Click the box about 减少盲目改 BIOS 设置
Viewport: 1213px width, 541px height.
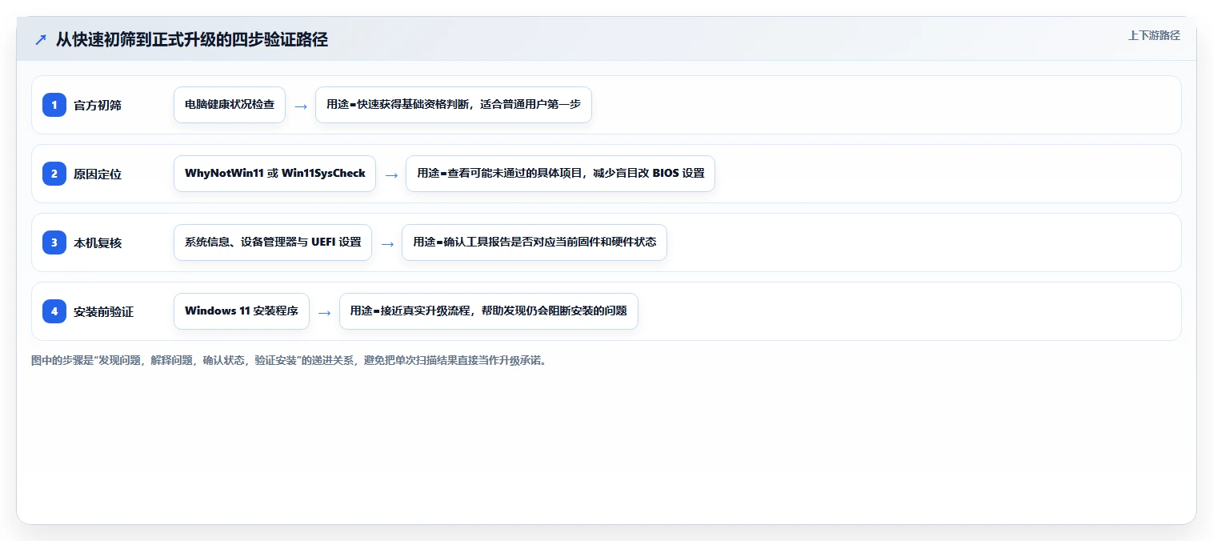[560, 174]
